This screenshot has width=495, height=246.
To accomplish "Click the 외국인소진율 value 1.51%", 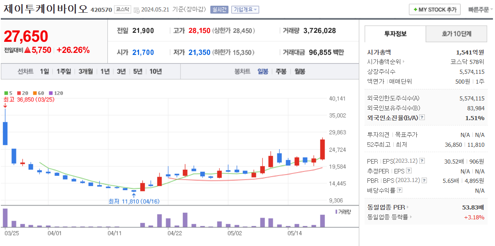I will tap(475, 118).
